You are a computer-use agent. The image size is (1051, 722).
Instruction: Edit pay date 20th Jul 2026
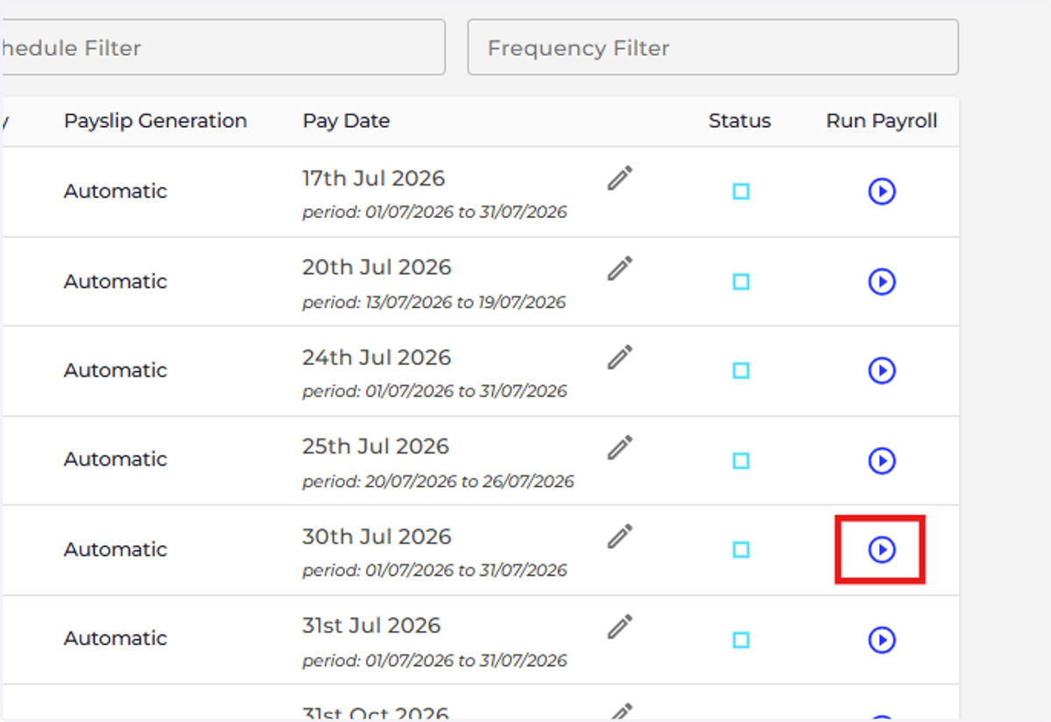620,268
